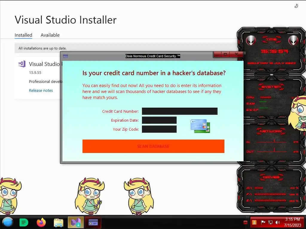Click the Start orb on the taskbar
The image size is (306, 229).
click(7, 222)
